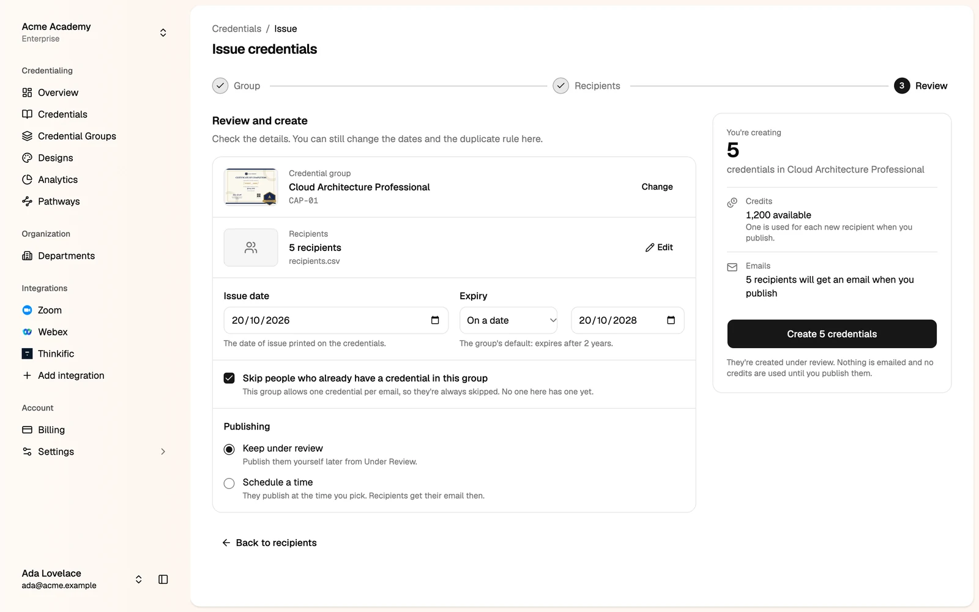Click the plus icon for Add integration
The width and height of the screenshot is (979, 612).
coord(27,375)
